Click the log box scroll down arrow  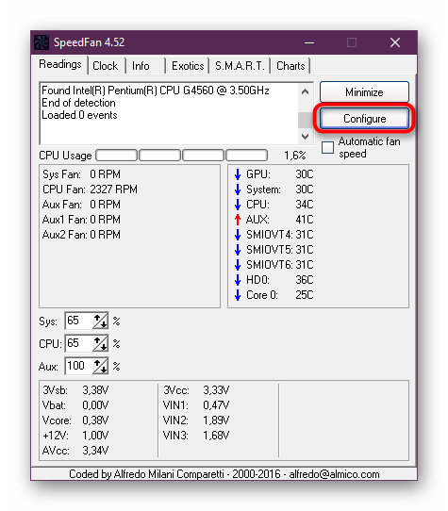point(305,136)
